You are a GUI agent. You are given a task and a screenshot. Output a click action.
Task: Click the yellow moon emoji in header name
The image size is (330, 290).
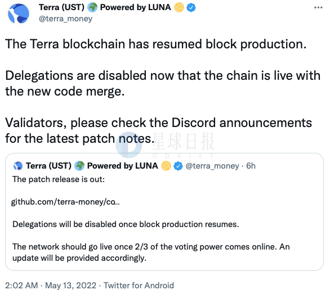[179, 7]
